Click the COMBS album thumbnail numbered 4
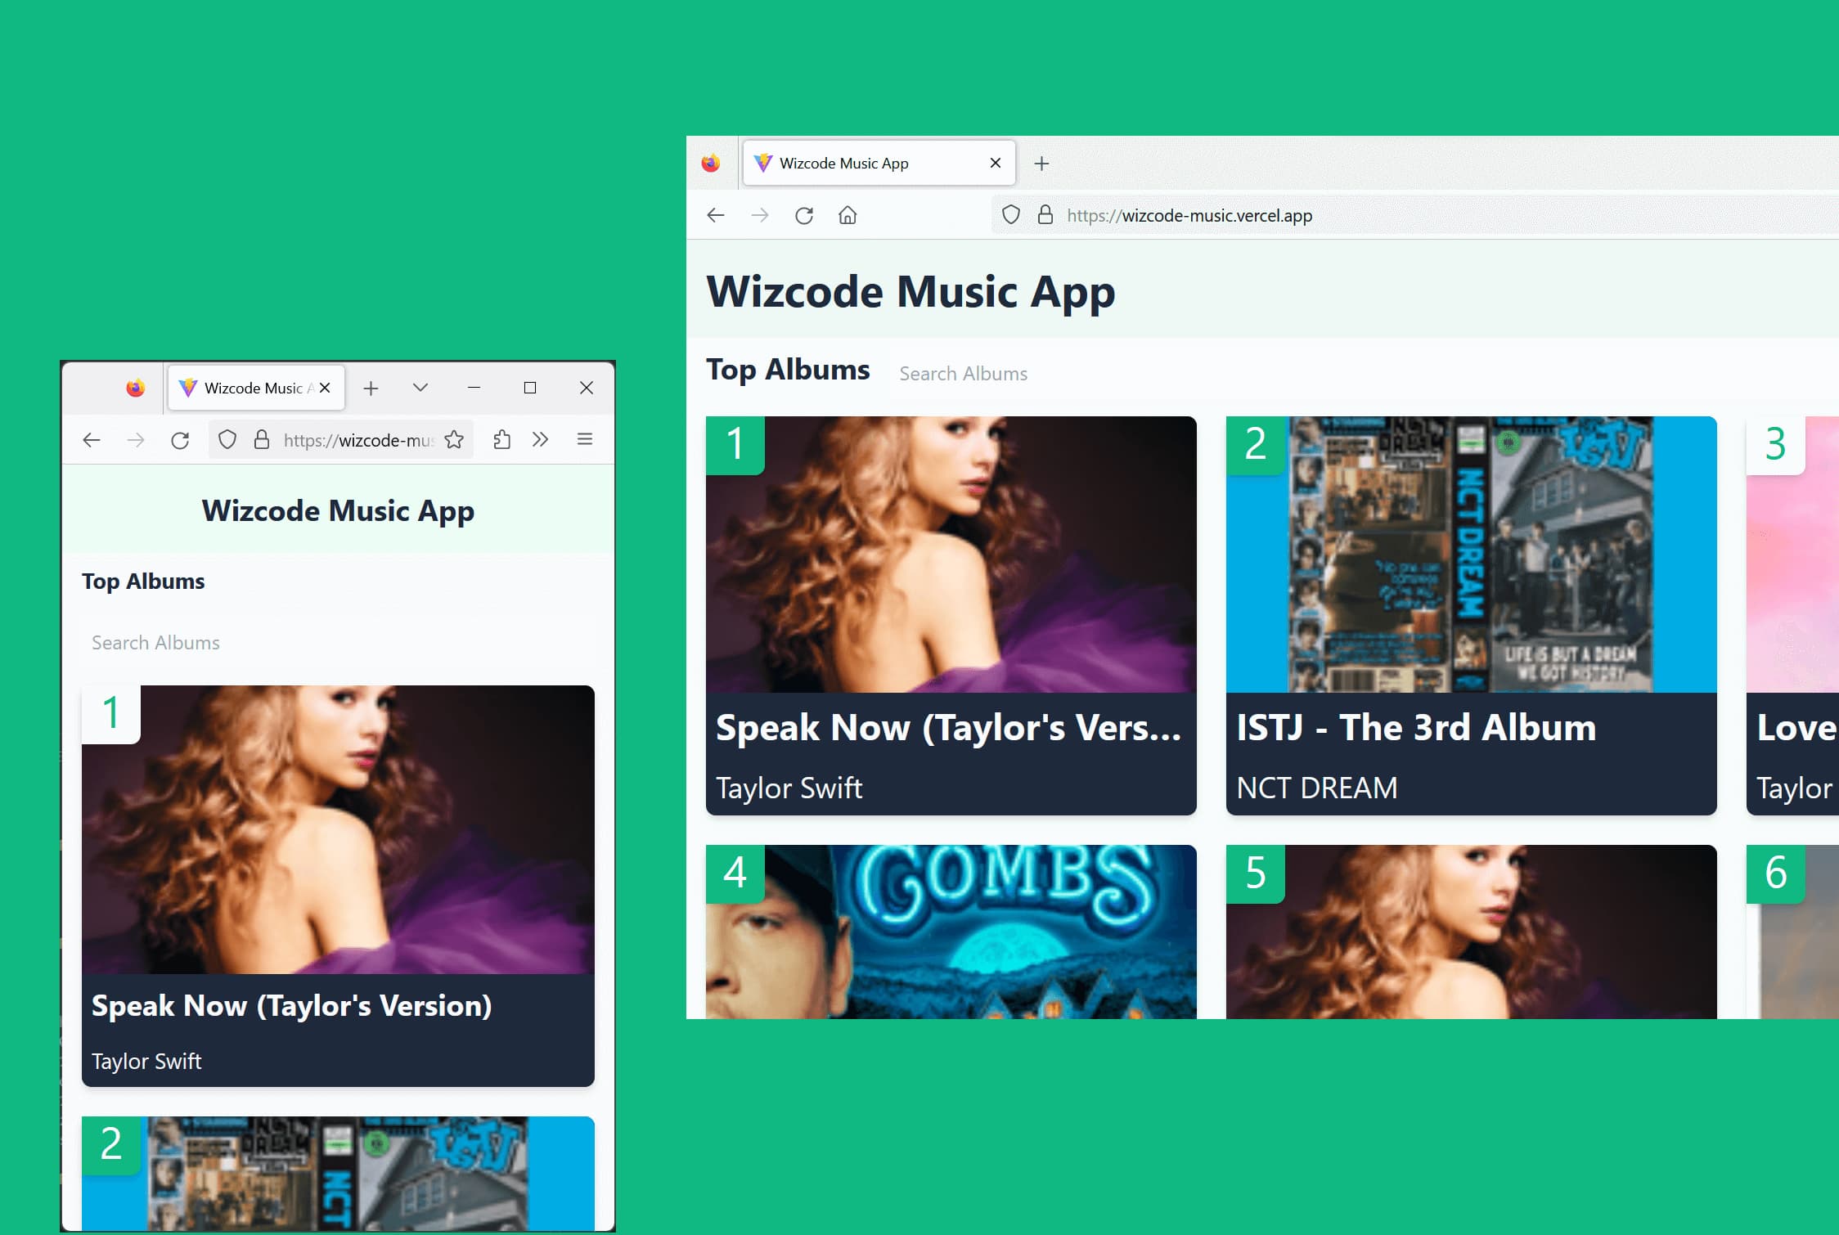Screen dimensions: 1839x1235 [950, 932]
